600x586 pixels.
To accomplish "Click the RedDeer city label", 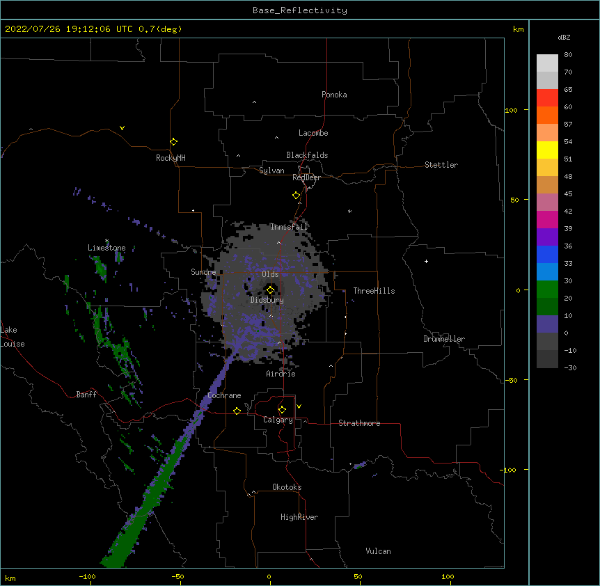I will tap(306, 177).
